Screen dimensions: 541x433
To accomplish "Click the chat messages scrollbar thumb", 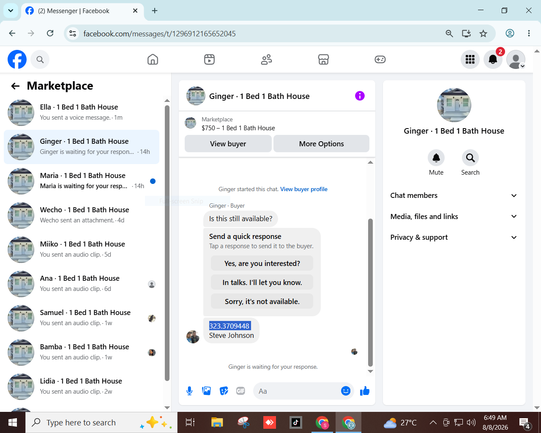I will coord(371,292).
